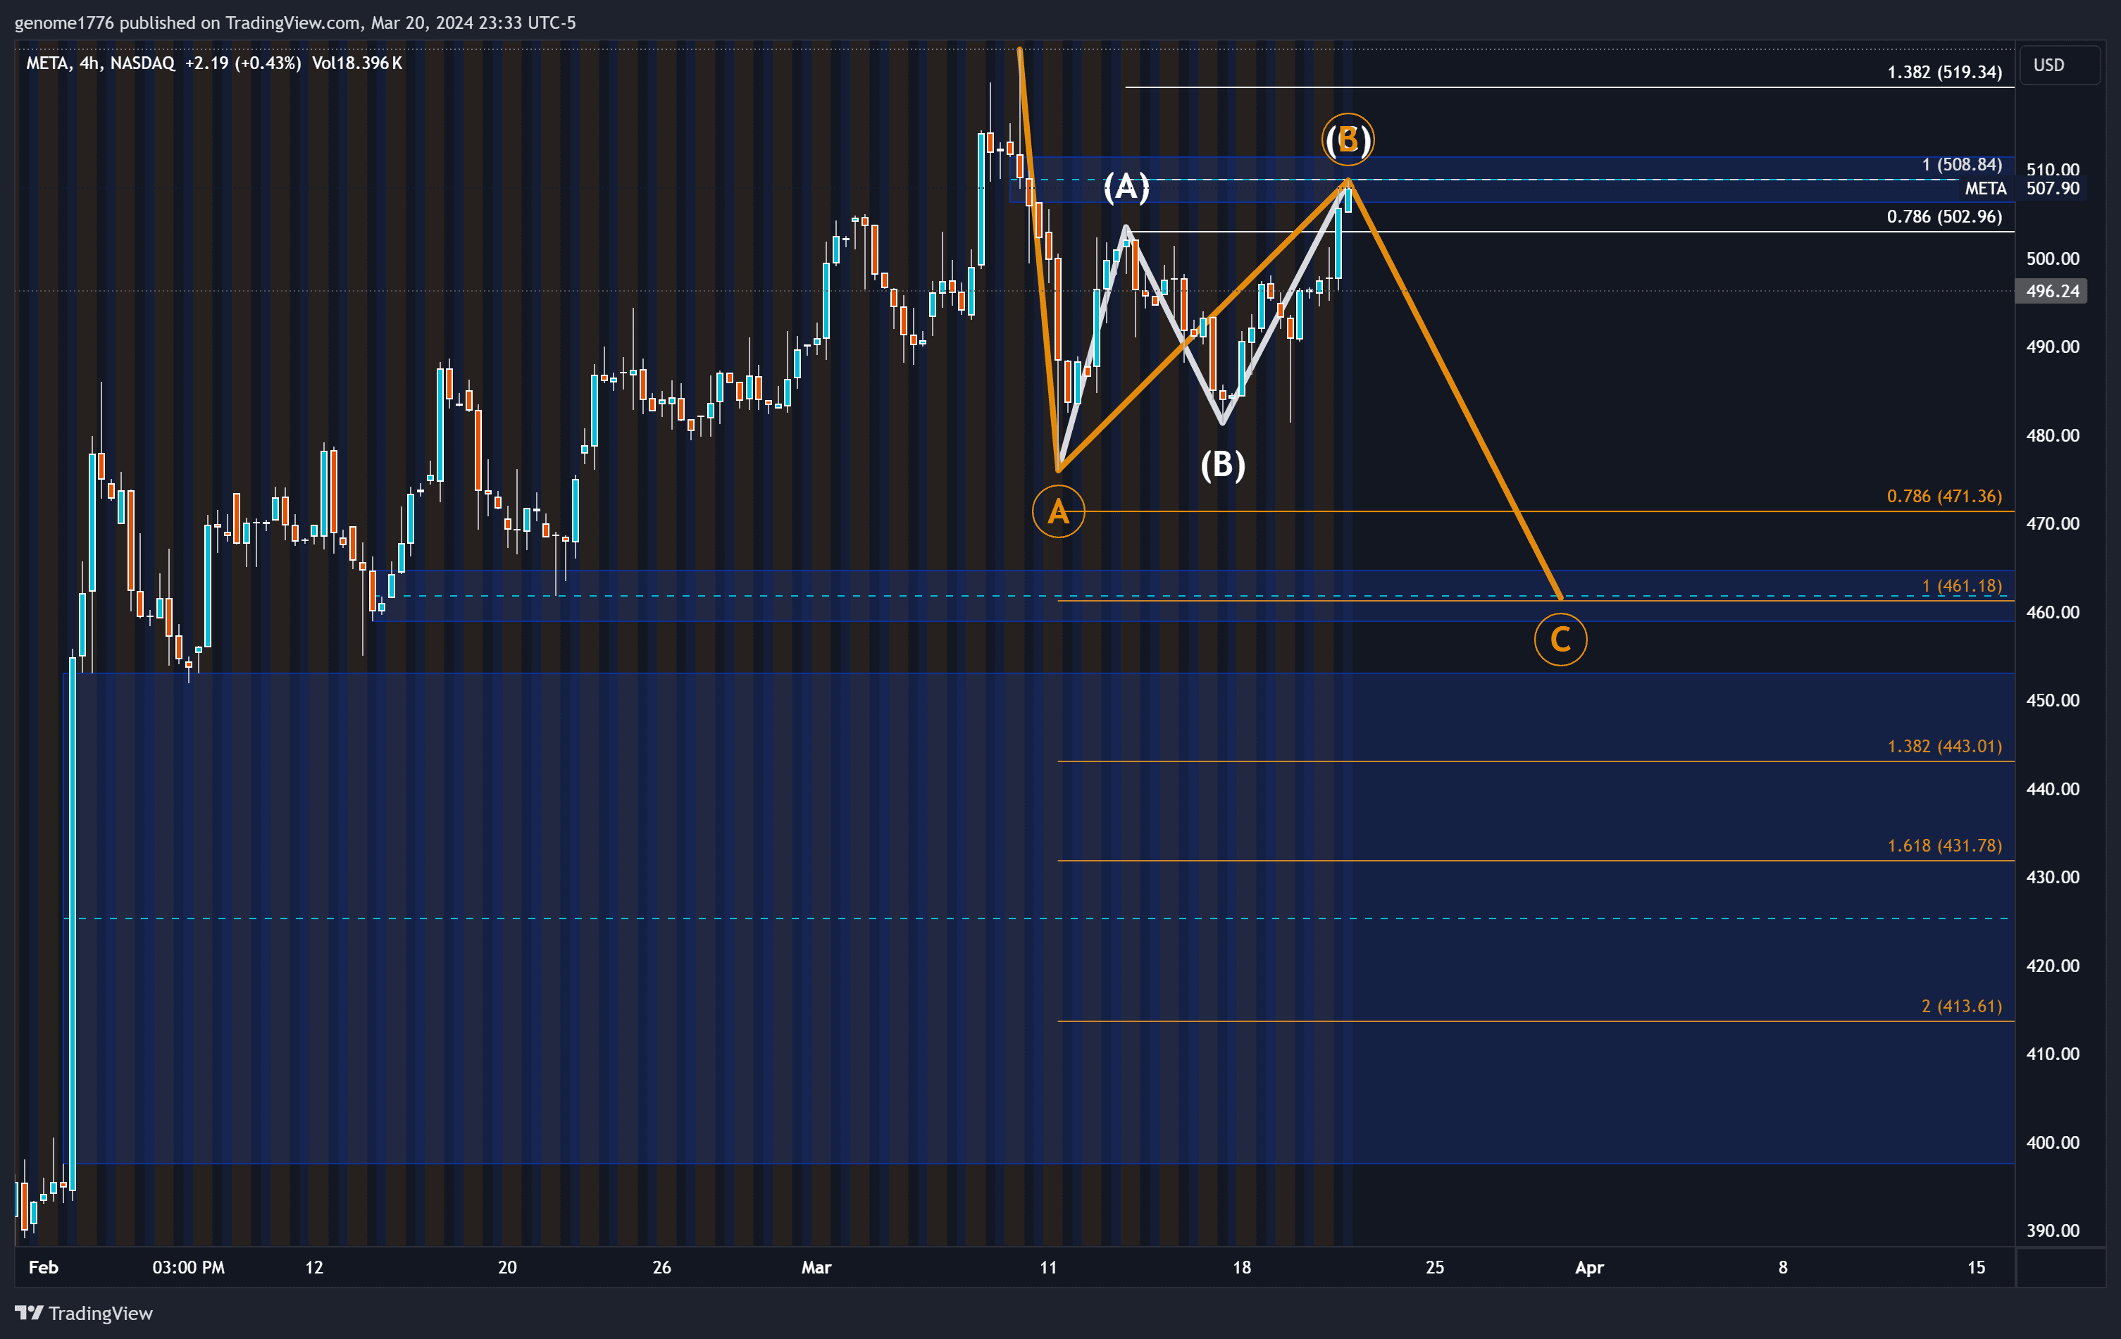Click the 8 date label on time axis
This screenshot has width=2121, height=1339.
1783,1268
